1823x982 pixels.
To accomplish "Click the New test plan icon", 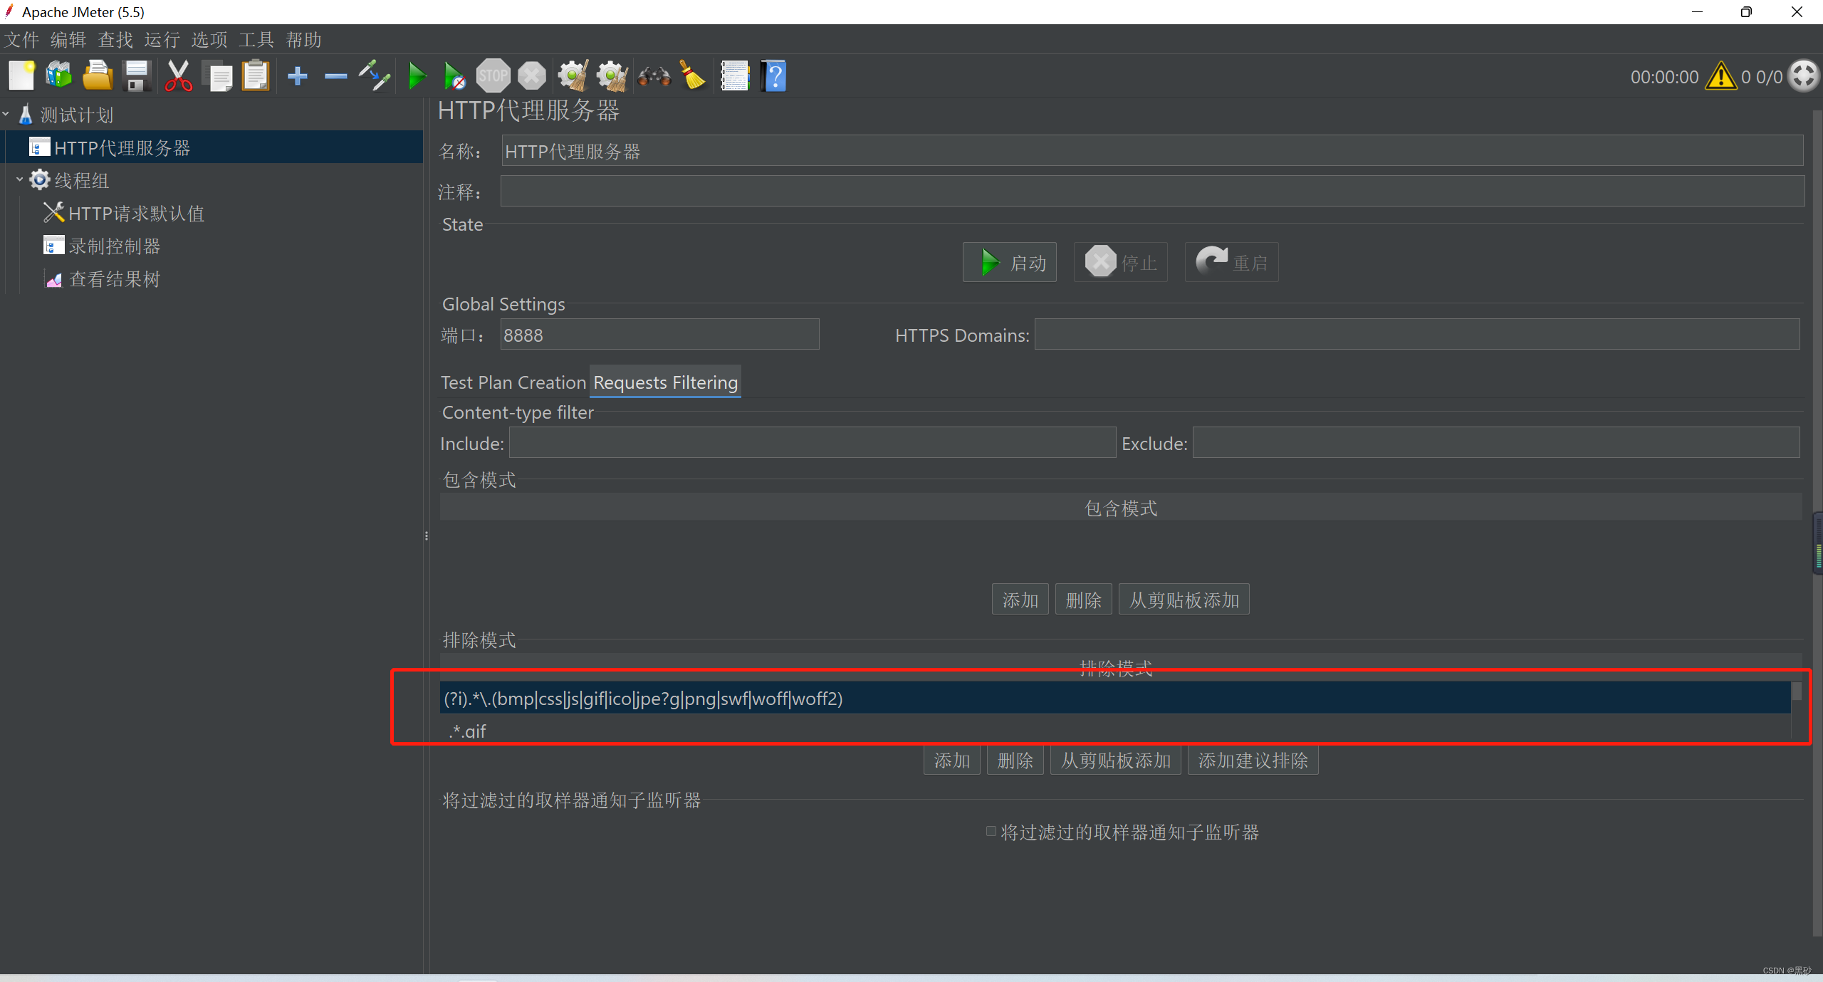I will [21, 75].
